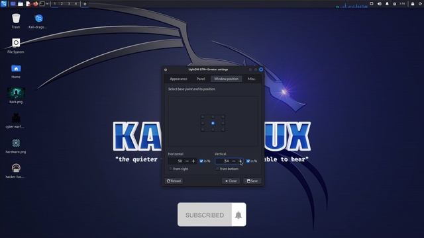
Task: Select the middle-left base point
Action: pos(203,123)
